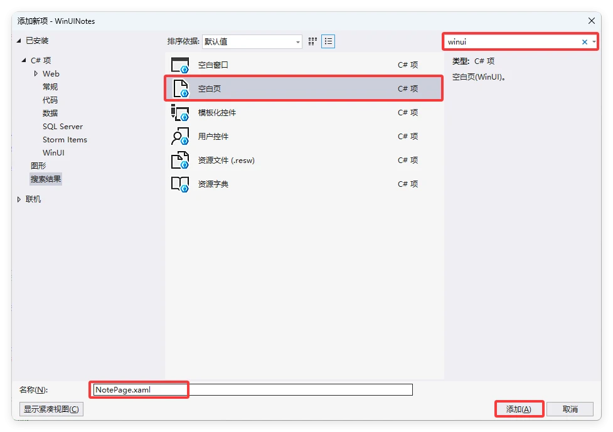Click the 显示紧凑视图 button

[x=51, y=409]
